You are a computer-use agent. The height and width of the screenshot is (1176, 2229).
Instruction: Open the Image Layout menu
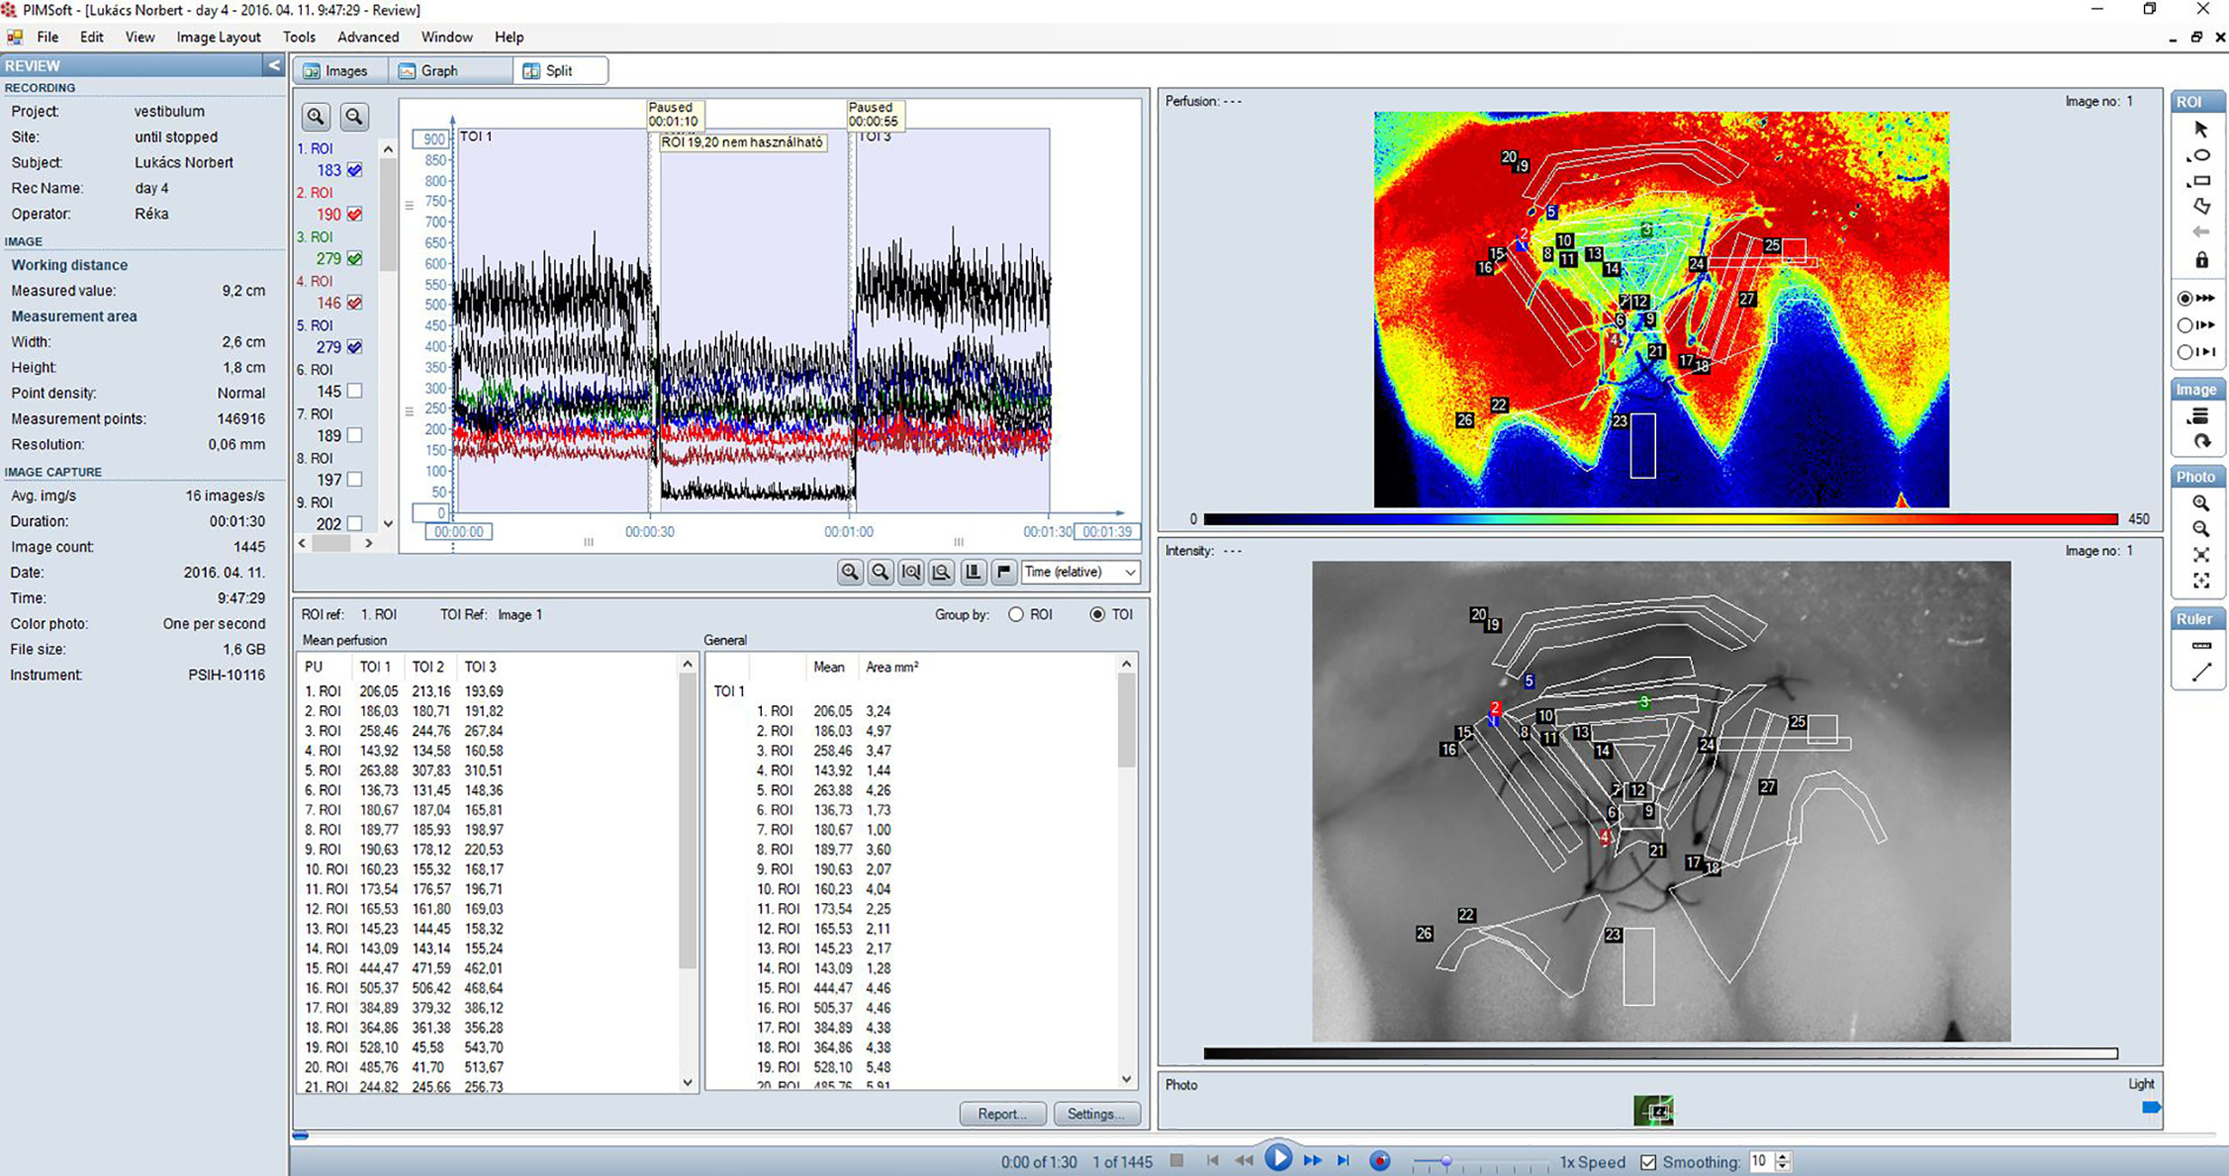click(x=218, y=37)
